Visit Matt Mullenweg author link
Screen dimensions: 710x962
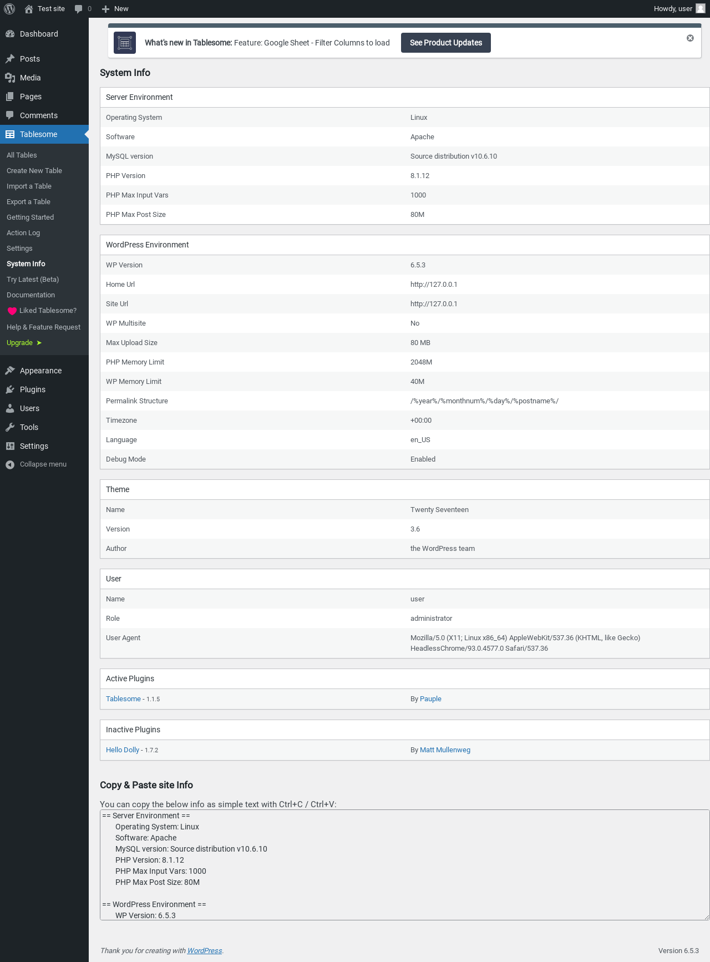coord(445,750)
